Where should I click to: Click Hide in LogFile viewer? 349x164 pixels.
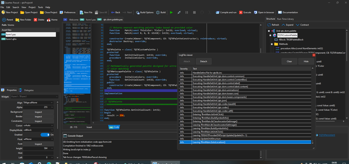pos(306,61)
